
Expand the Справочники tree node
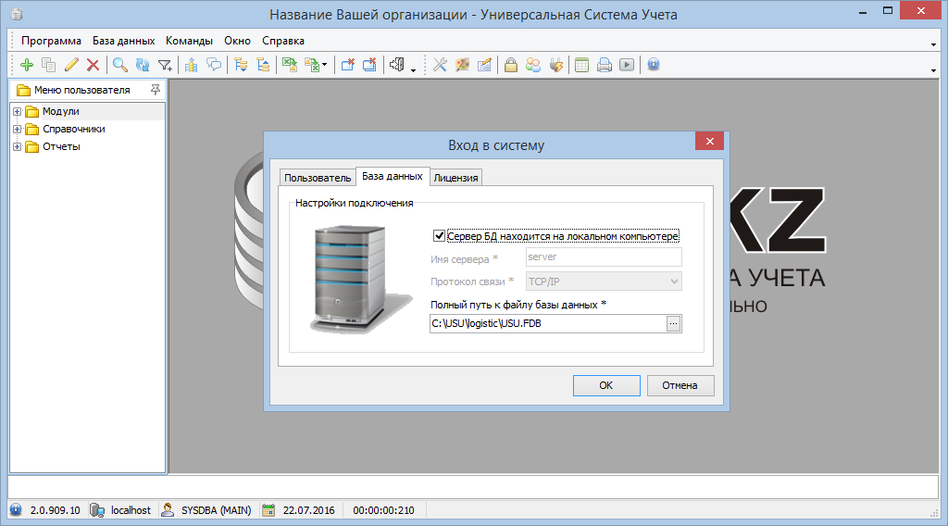pyautogui.click(x=18, y=130)
